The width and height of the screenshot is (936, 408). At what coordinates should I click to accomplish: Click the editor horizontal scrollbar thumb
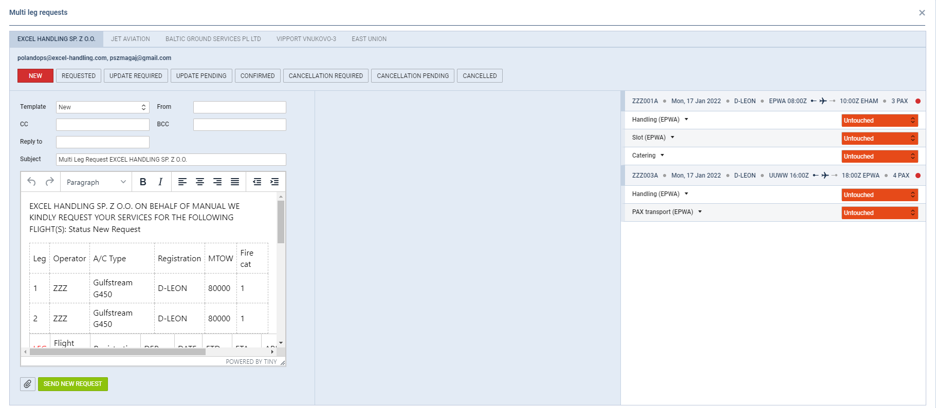tap(118, 352)
